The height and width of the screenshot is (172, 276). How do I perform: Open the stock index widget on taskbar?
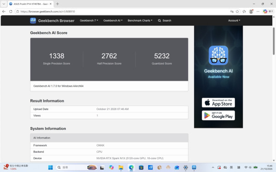tap(16, 167)
